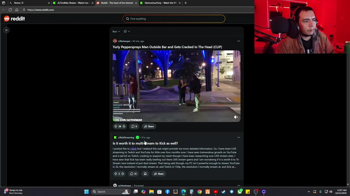Go to the browser home page

click(17, 10)
